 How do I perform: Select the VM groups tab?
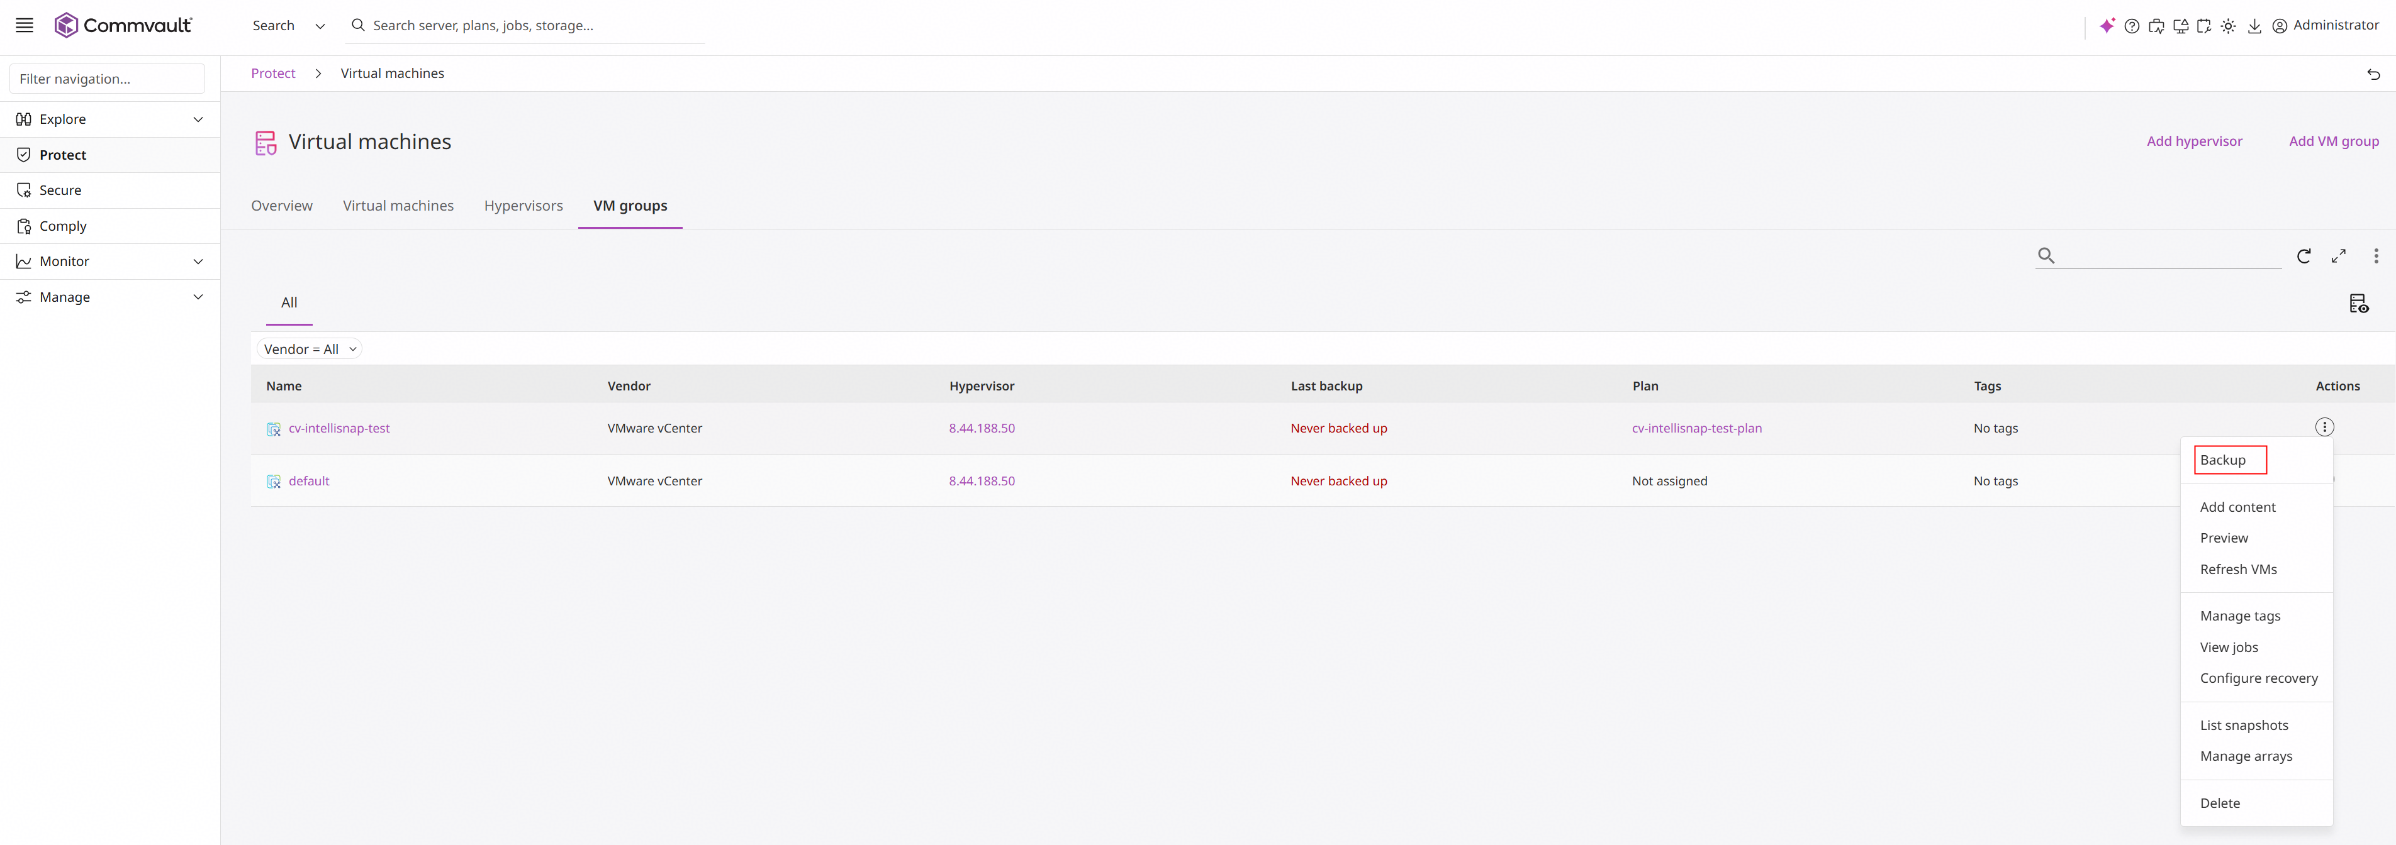click(630, 206)
